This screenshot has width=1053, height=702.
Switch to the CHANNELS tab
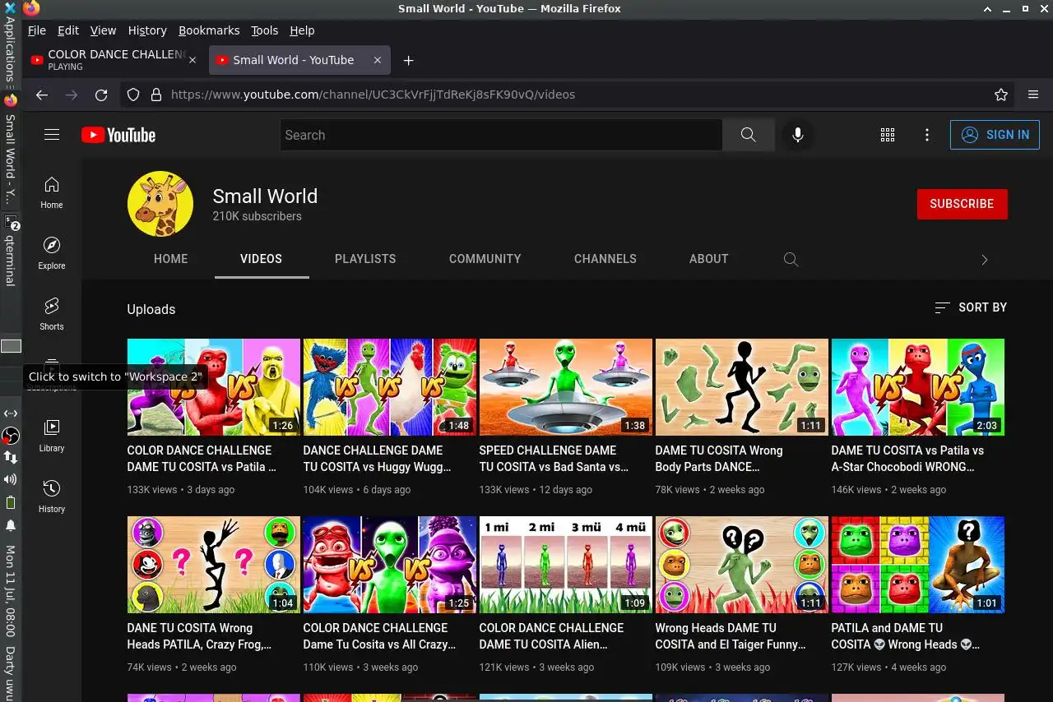(605, 259)
